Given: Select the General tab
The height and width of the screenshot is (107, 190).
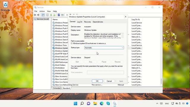Looking at the screenshot, I should pos(72,22).
